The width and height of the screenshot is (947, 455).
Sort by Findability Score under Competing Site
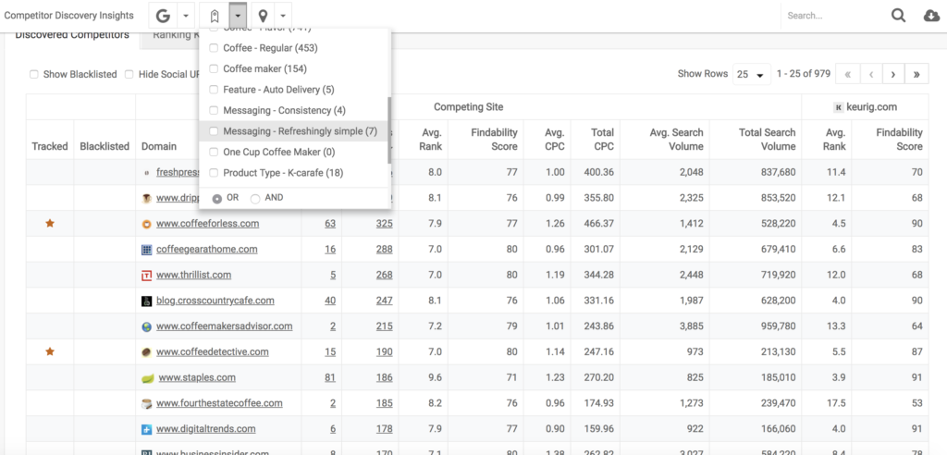494,139
